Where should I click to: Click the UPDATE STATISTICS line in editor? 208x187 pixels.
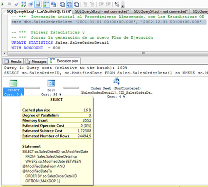tap(60, 42)
